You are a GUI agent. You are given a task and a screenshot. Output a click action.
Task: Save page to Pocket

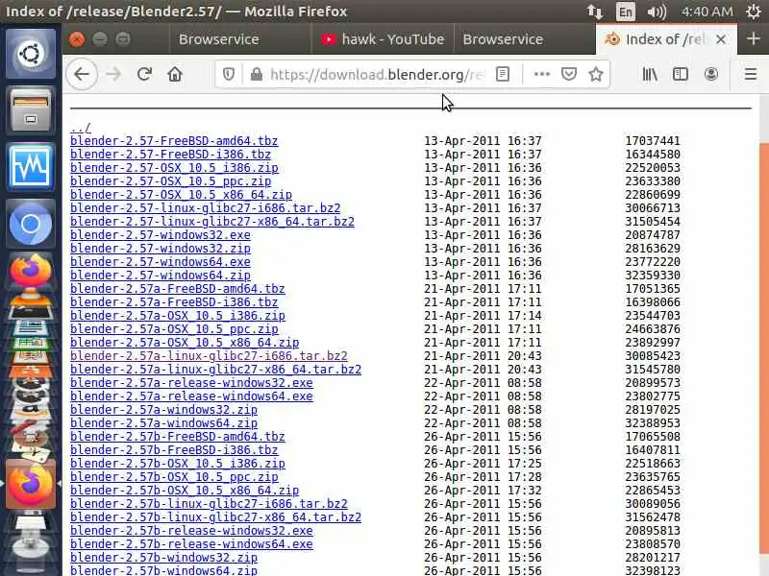click(x=569, y=75)
